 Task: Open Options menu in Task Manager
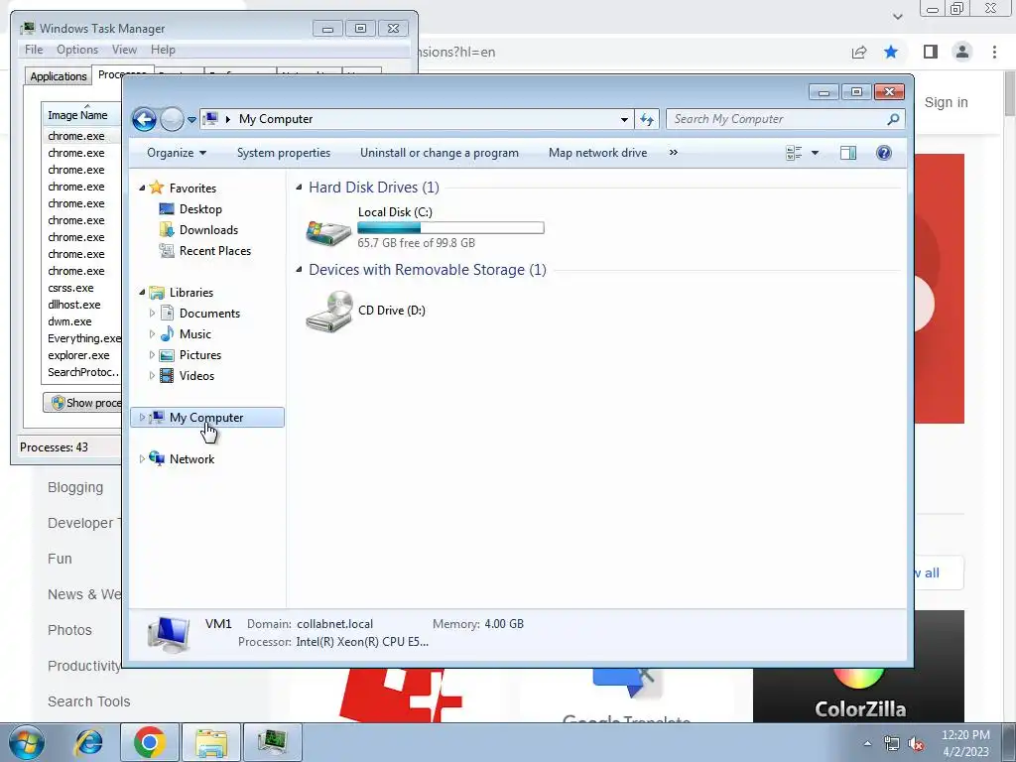(77, 50)
